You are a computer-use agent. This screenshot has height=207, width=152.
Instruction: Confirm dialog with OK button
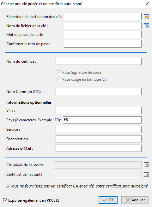pos(108,200)
